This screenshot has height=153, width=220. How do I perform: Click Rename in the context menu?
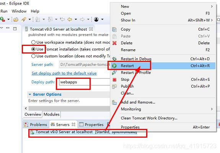click(163, 50)
